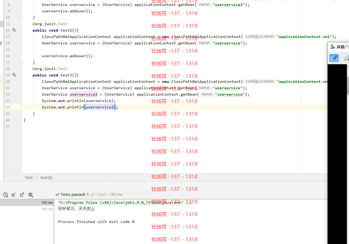349x244 pixels.
Task: Click the configLocation hint on line 20
Action: pos(260,81)
